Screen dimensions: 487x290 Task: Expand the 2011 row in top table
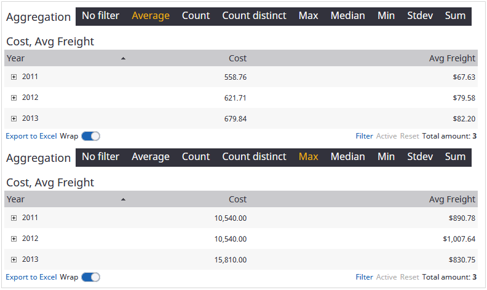(14, 77)
